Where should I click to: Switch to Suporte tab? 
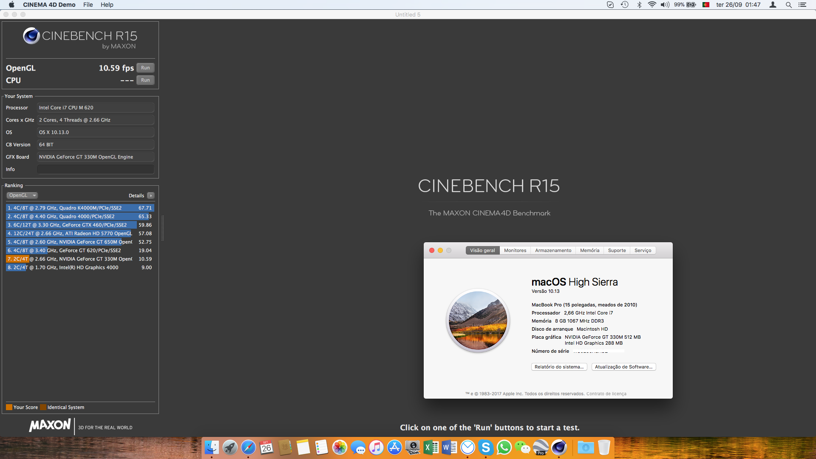click(617, 250)
